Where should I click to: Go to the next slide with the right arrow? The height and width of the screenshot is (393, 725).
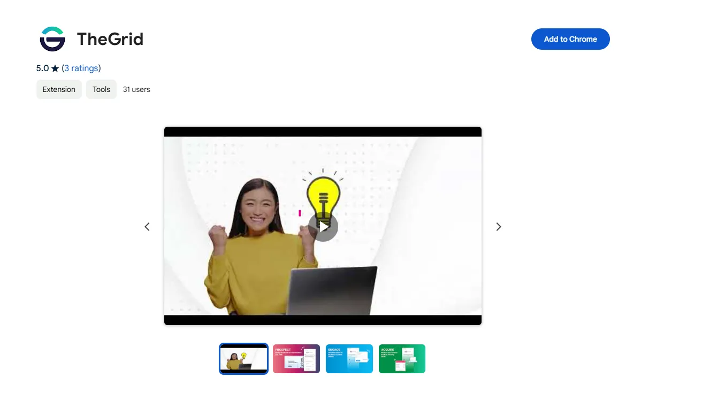coord(499,227)
